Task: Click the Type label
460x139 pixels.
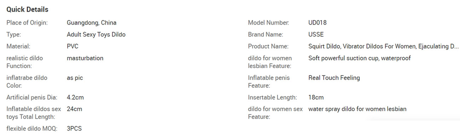Action: click(14, 34)
